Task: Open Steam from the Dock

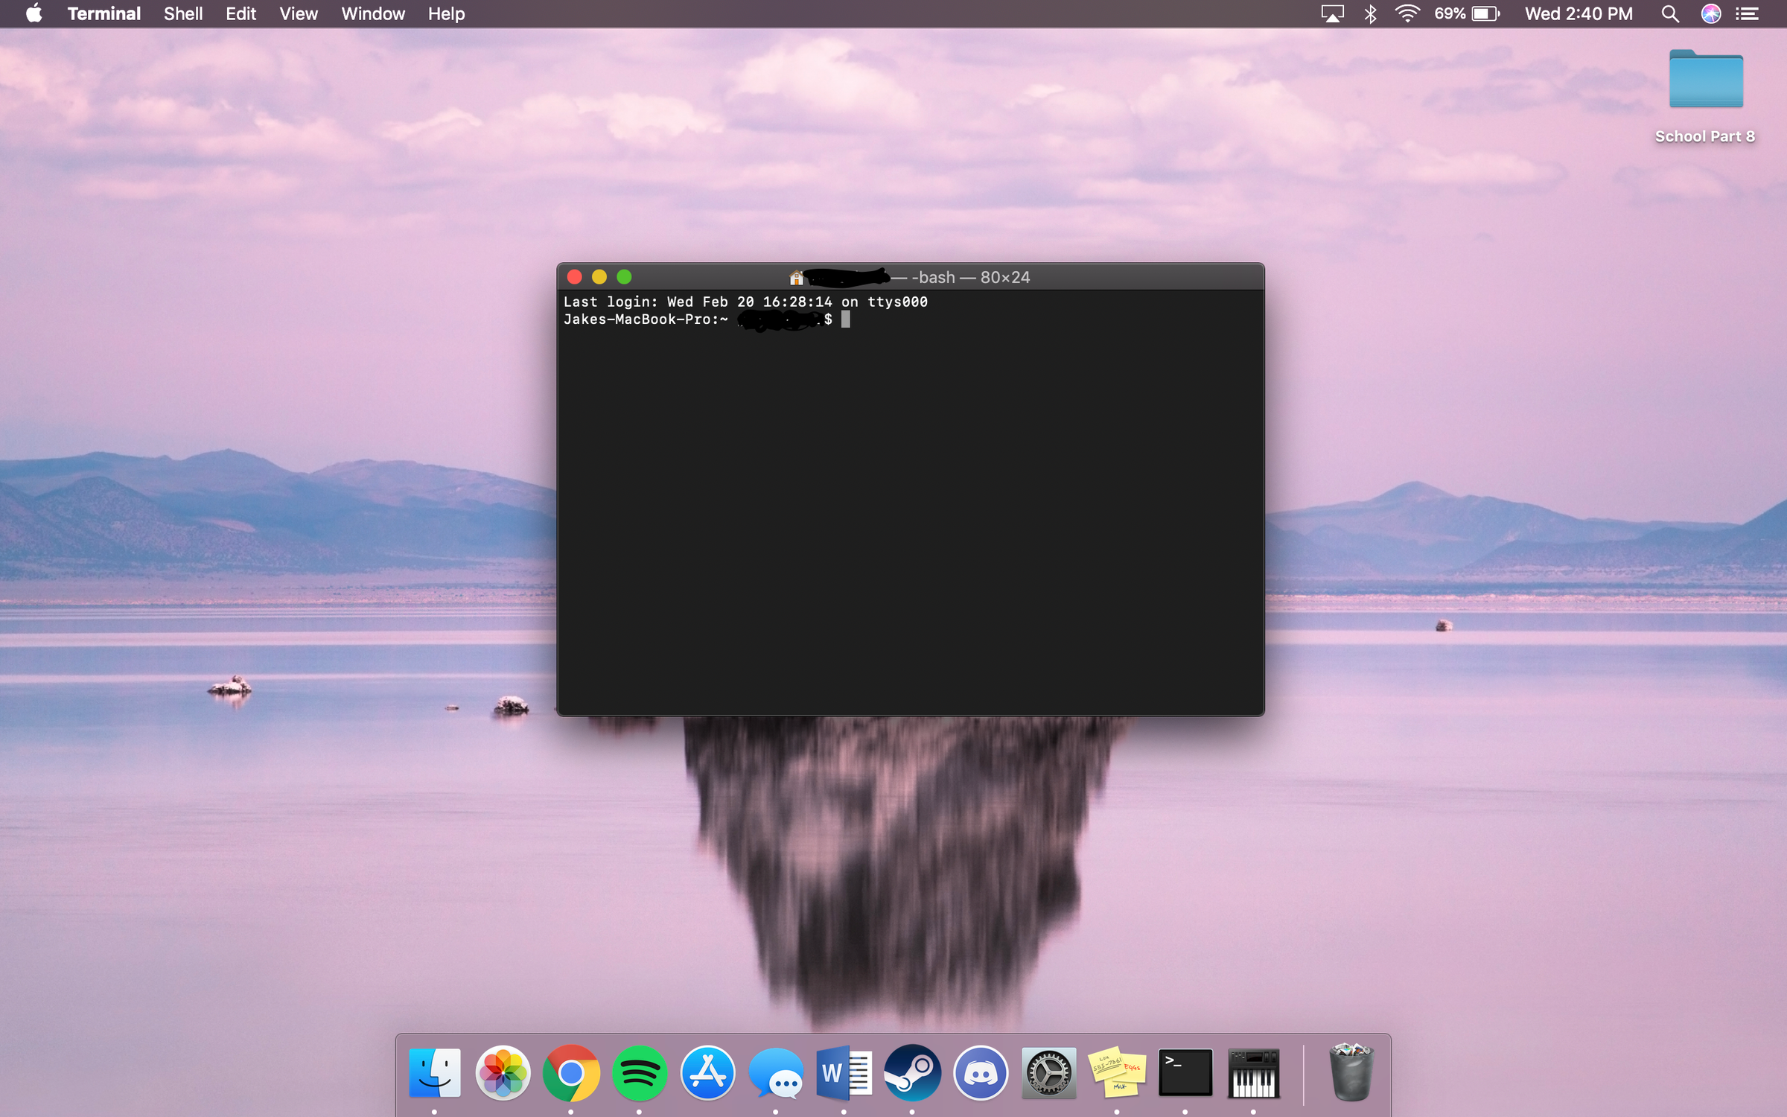Action: point(912,1073)
